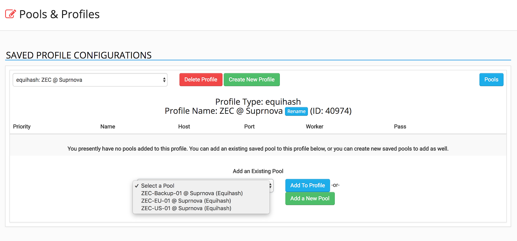
Task: Click the Name column header
Action: pyautogui.click(x=108, y=127)
